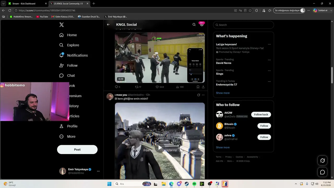
Task: Search within KNGL Social community
Action: pos(194,25)
